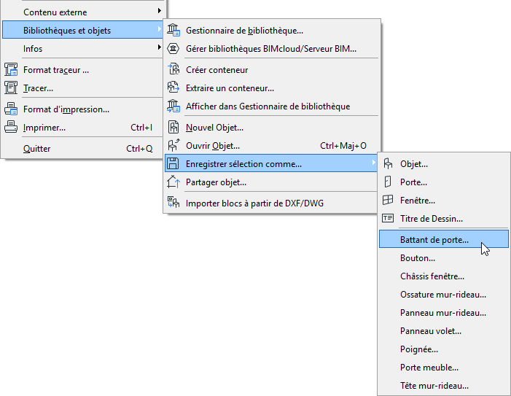
Task: Click the Partager objet icon
Action: (x=173, y=182)
